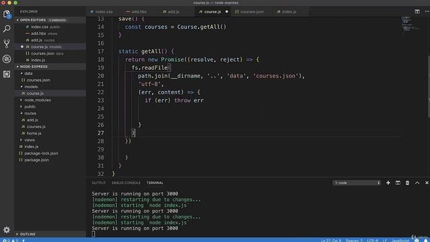
Task: Open the Source Control view
Action: tap(7, 44)
